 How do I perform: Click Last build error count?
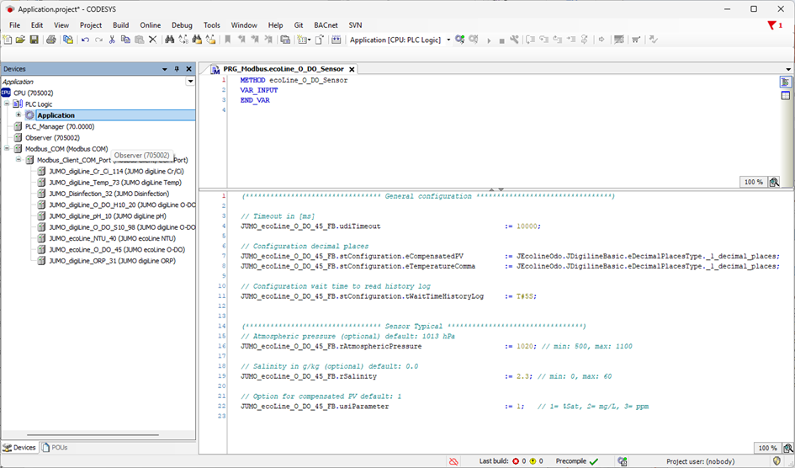tap(519, 461)
